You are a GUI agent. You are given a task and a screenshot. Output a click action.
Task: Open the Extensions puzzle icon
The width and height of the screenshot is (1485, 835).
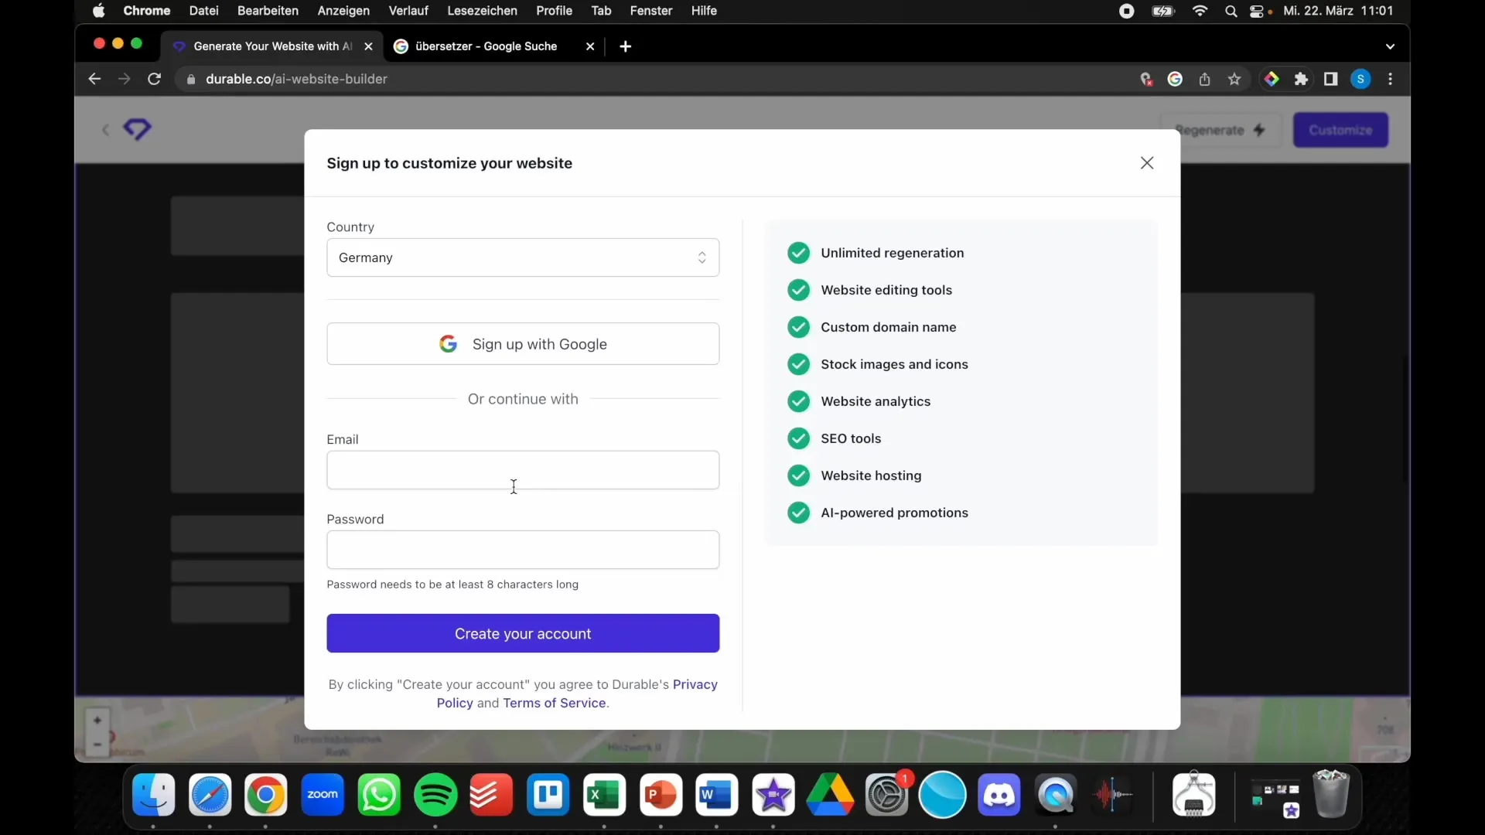[x=1302, y=79]
